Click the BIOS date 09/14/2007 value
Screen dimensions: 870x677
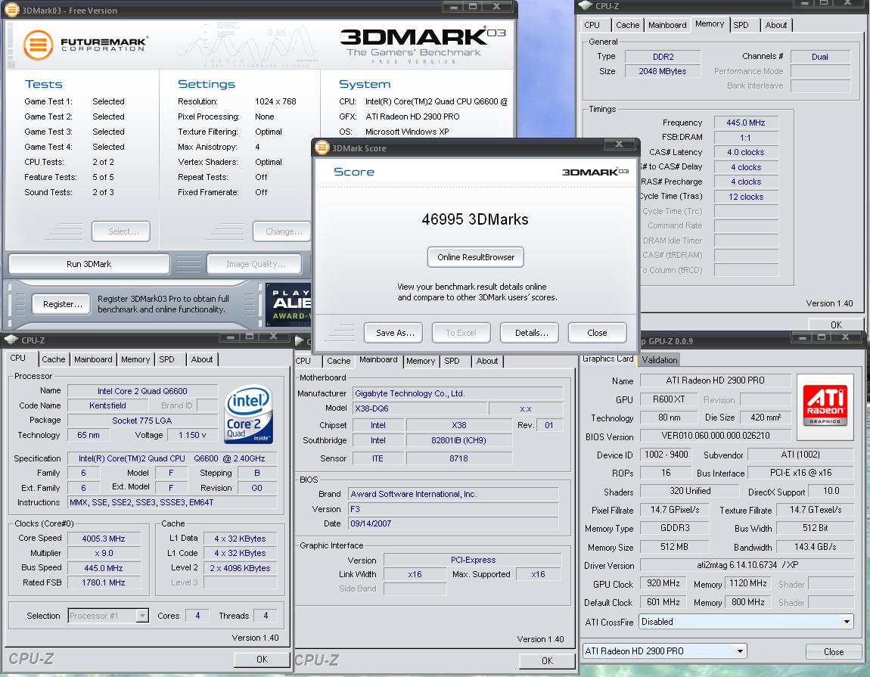tap(452, 523)
